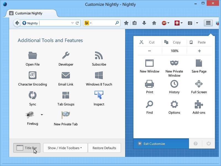Viewport: 221px width, 166px height.
Task: Click the Sync icon
Action: point(33,95)
